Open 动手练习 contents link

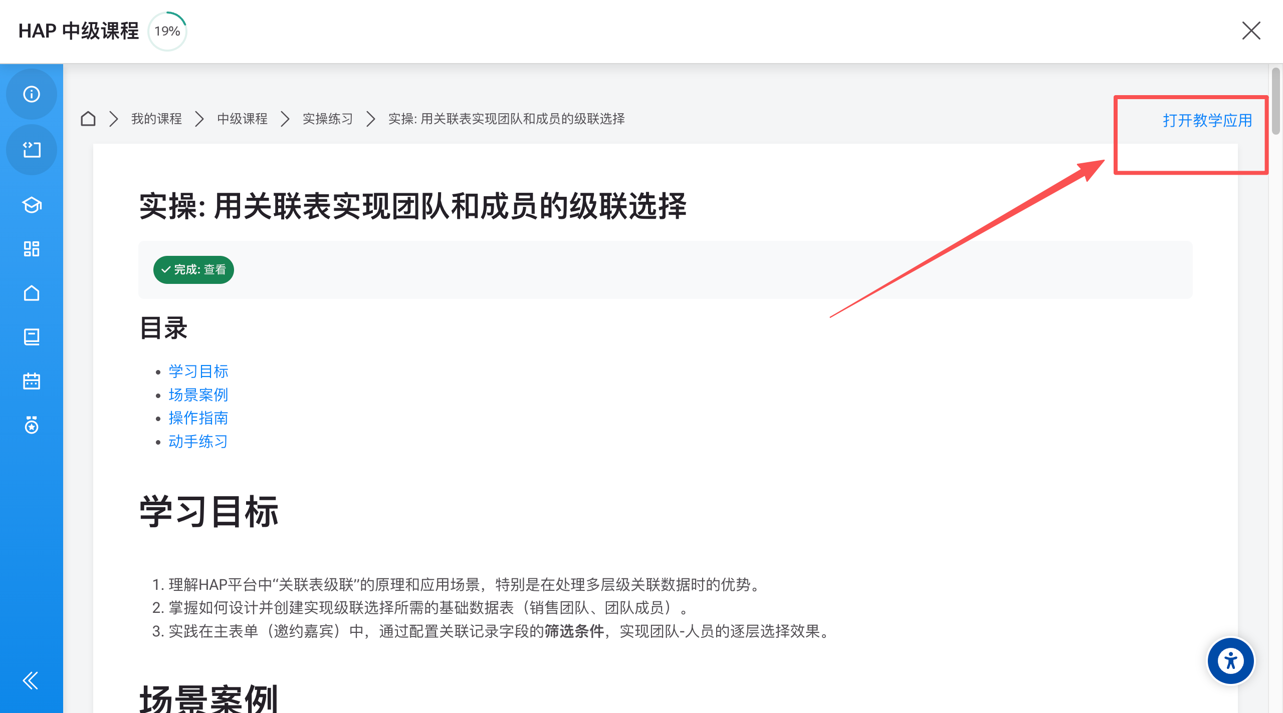pyautogui.click(x=198, y=442)
